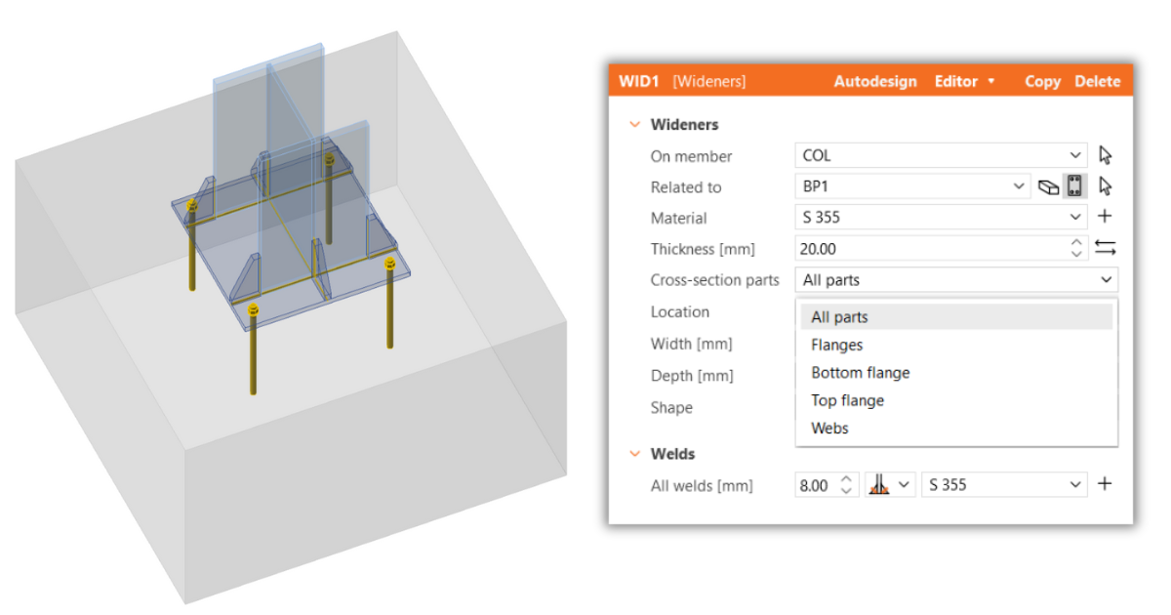1171x615 pixels.
Task: Click the cursor pick icon beside Related to
Action: pos(1105,186)
